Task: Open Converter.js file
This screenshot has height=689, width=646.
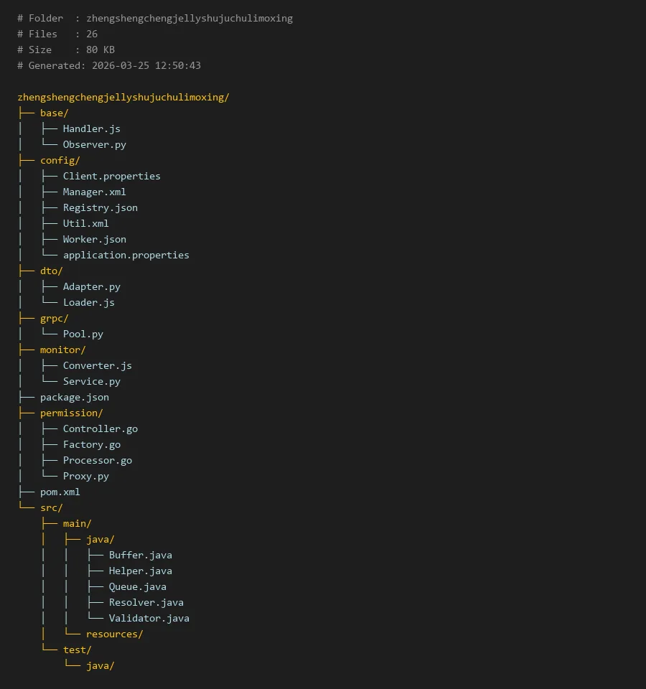Action: (97, 366)
